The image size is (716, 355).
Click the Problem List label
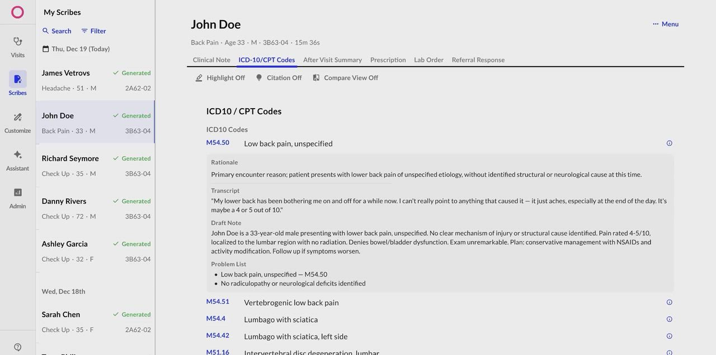pos(228,264)
